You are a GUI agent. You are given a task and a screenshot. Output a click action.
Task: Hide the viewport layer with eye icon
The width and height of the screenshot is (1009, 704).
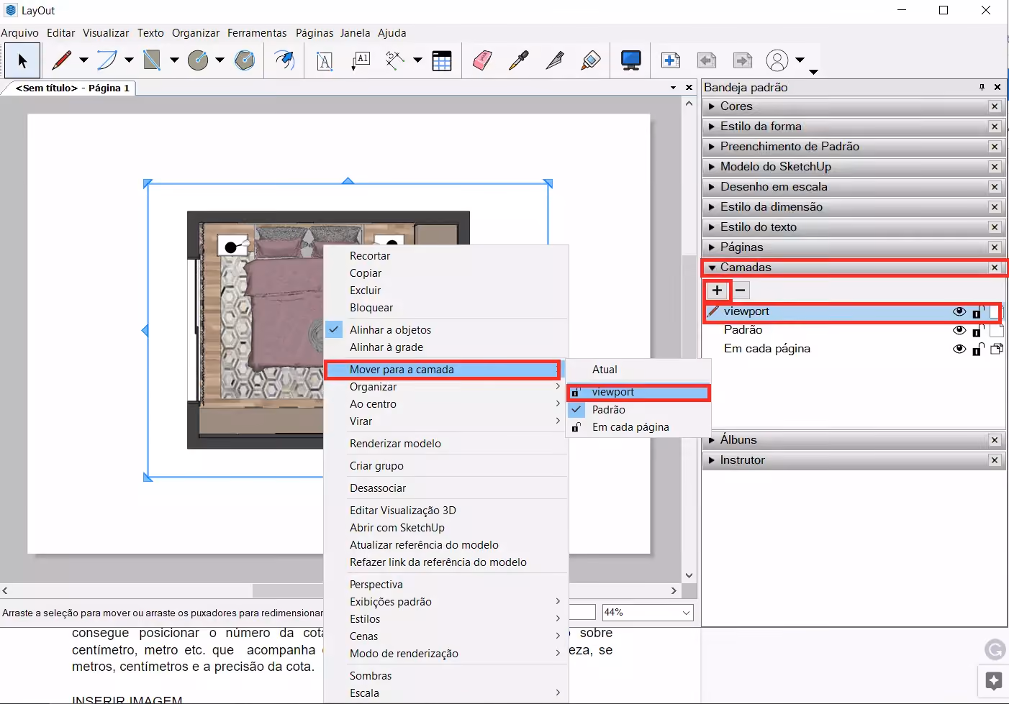(x=959, y=311)
